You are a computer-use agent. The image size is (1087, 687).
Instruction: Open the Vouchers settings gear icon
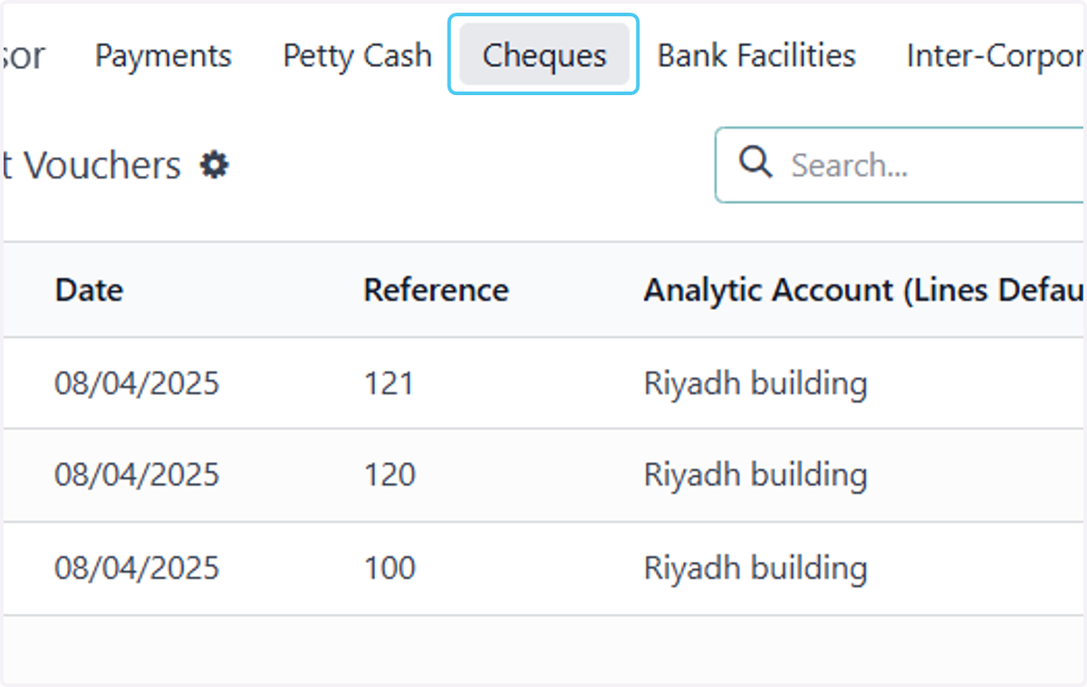215,165
